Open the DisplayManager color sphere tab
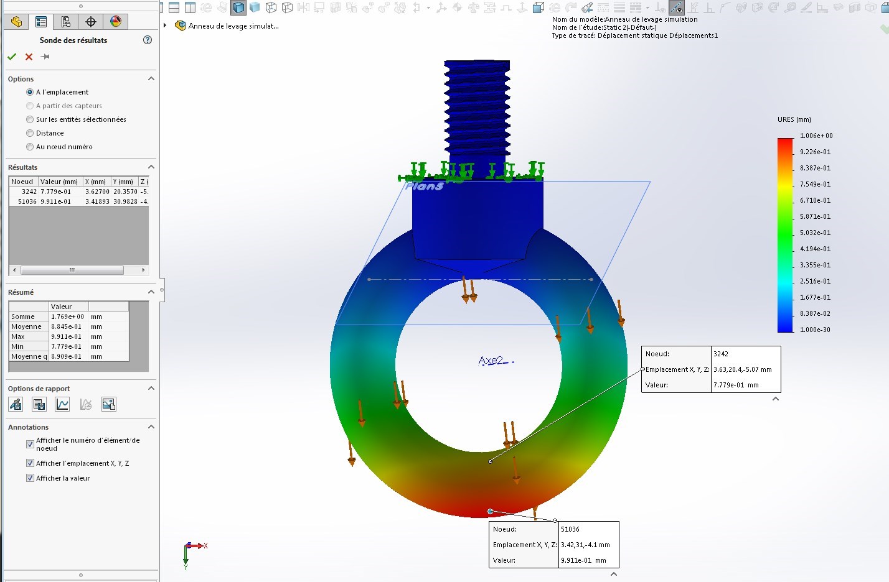 116,22
